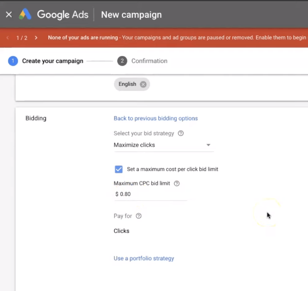Open the Use a portfolio strategy link

click(x=144, y=258)
